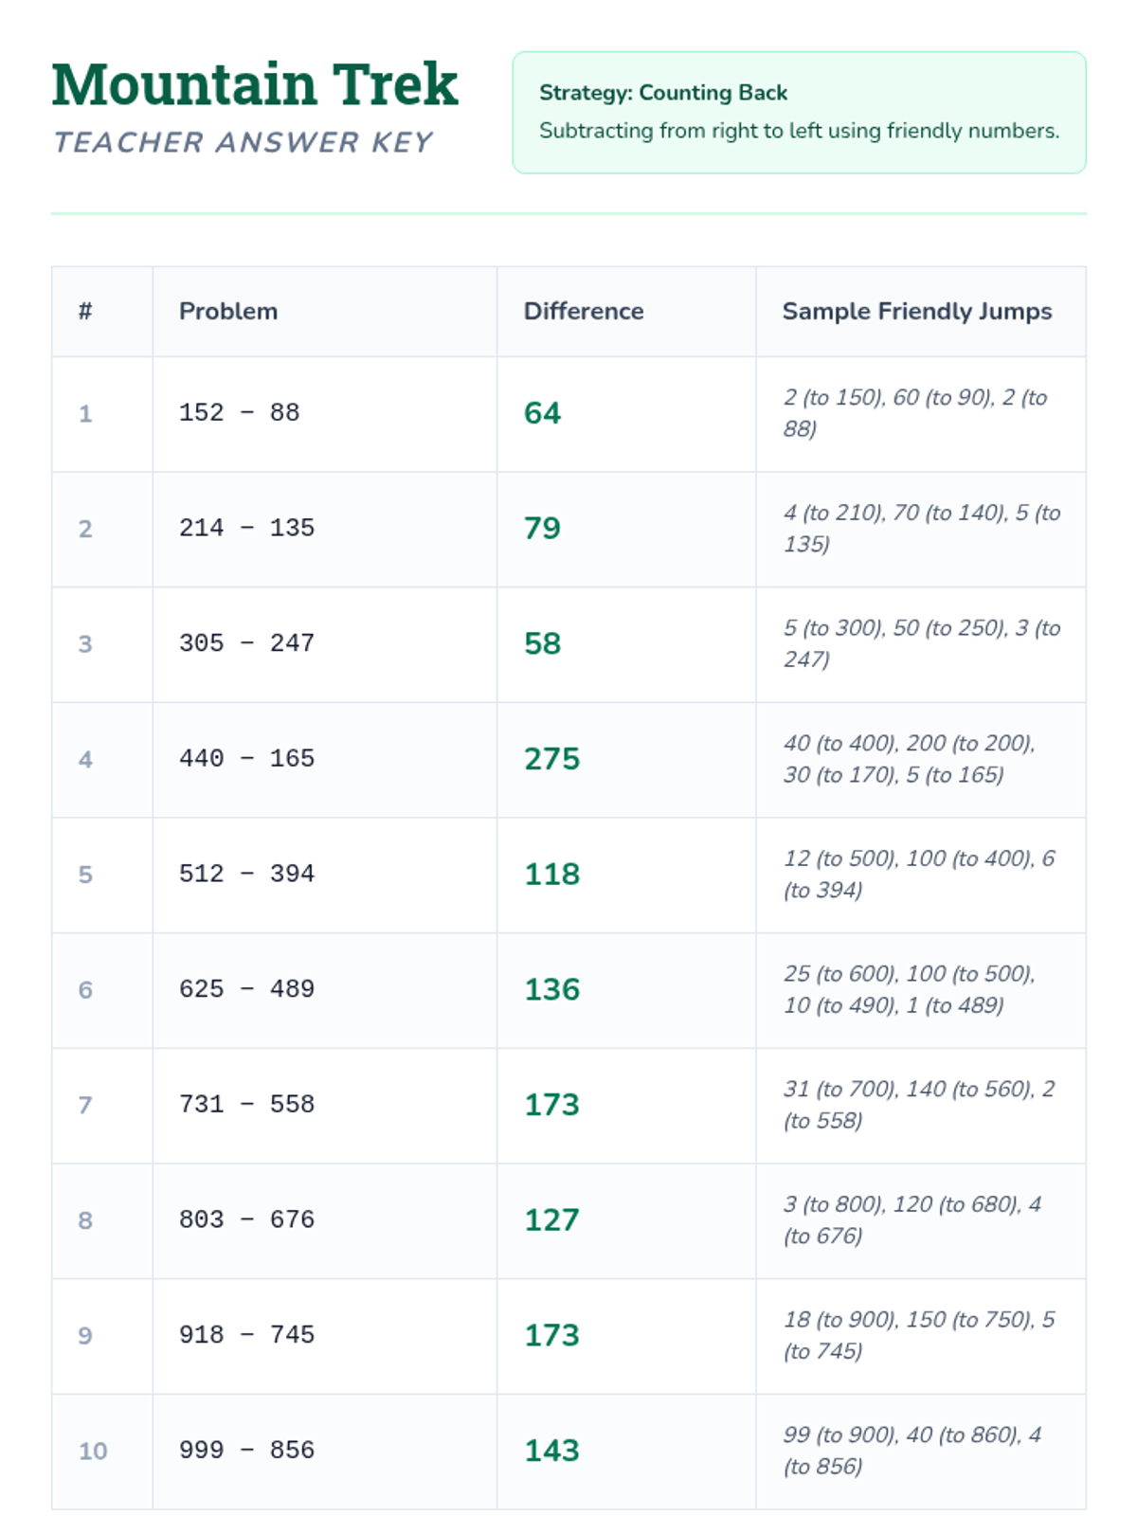Screen dimensions: 1137x1516
Task: Select the answer 127
Action: coord(552,1219)
